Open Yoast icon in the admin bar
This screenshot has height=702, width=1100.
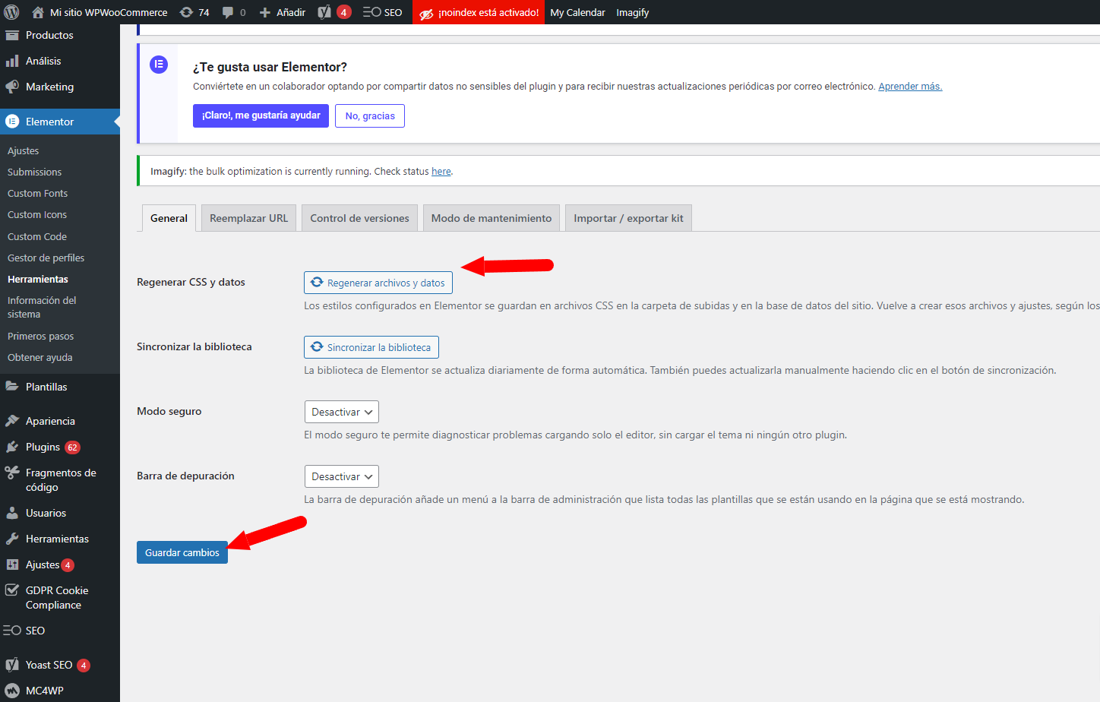[324, 12]
